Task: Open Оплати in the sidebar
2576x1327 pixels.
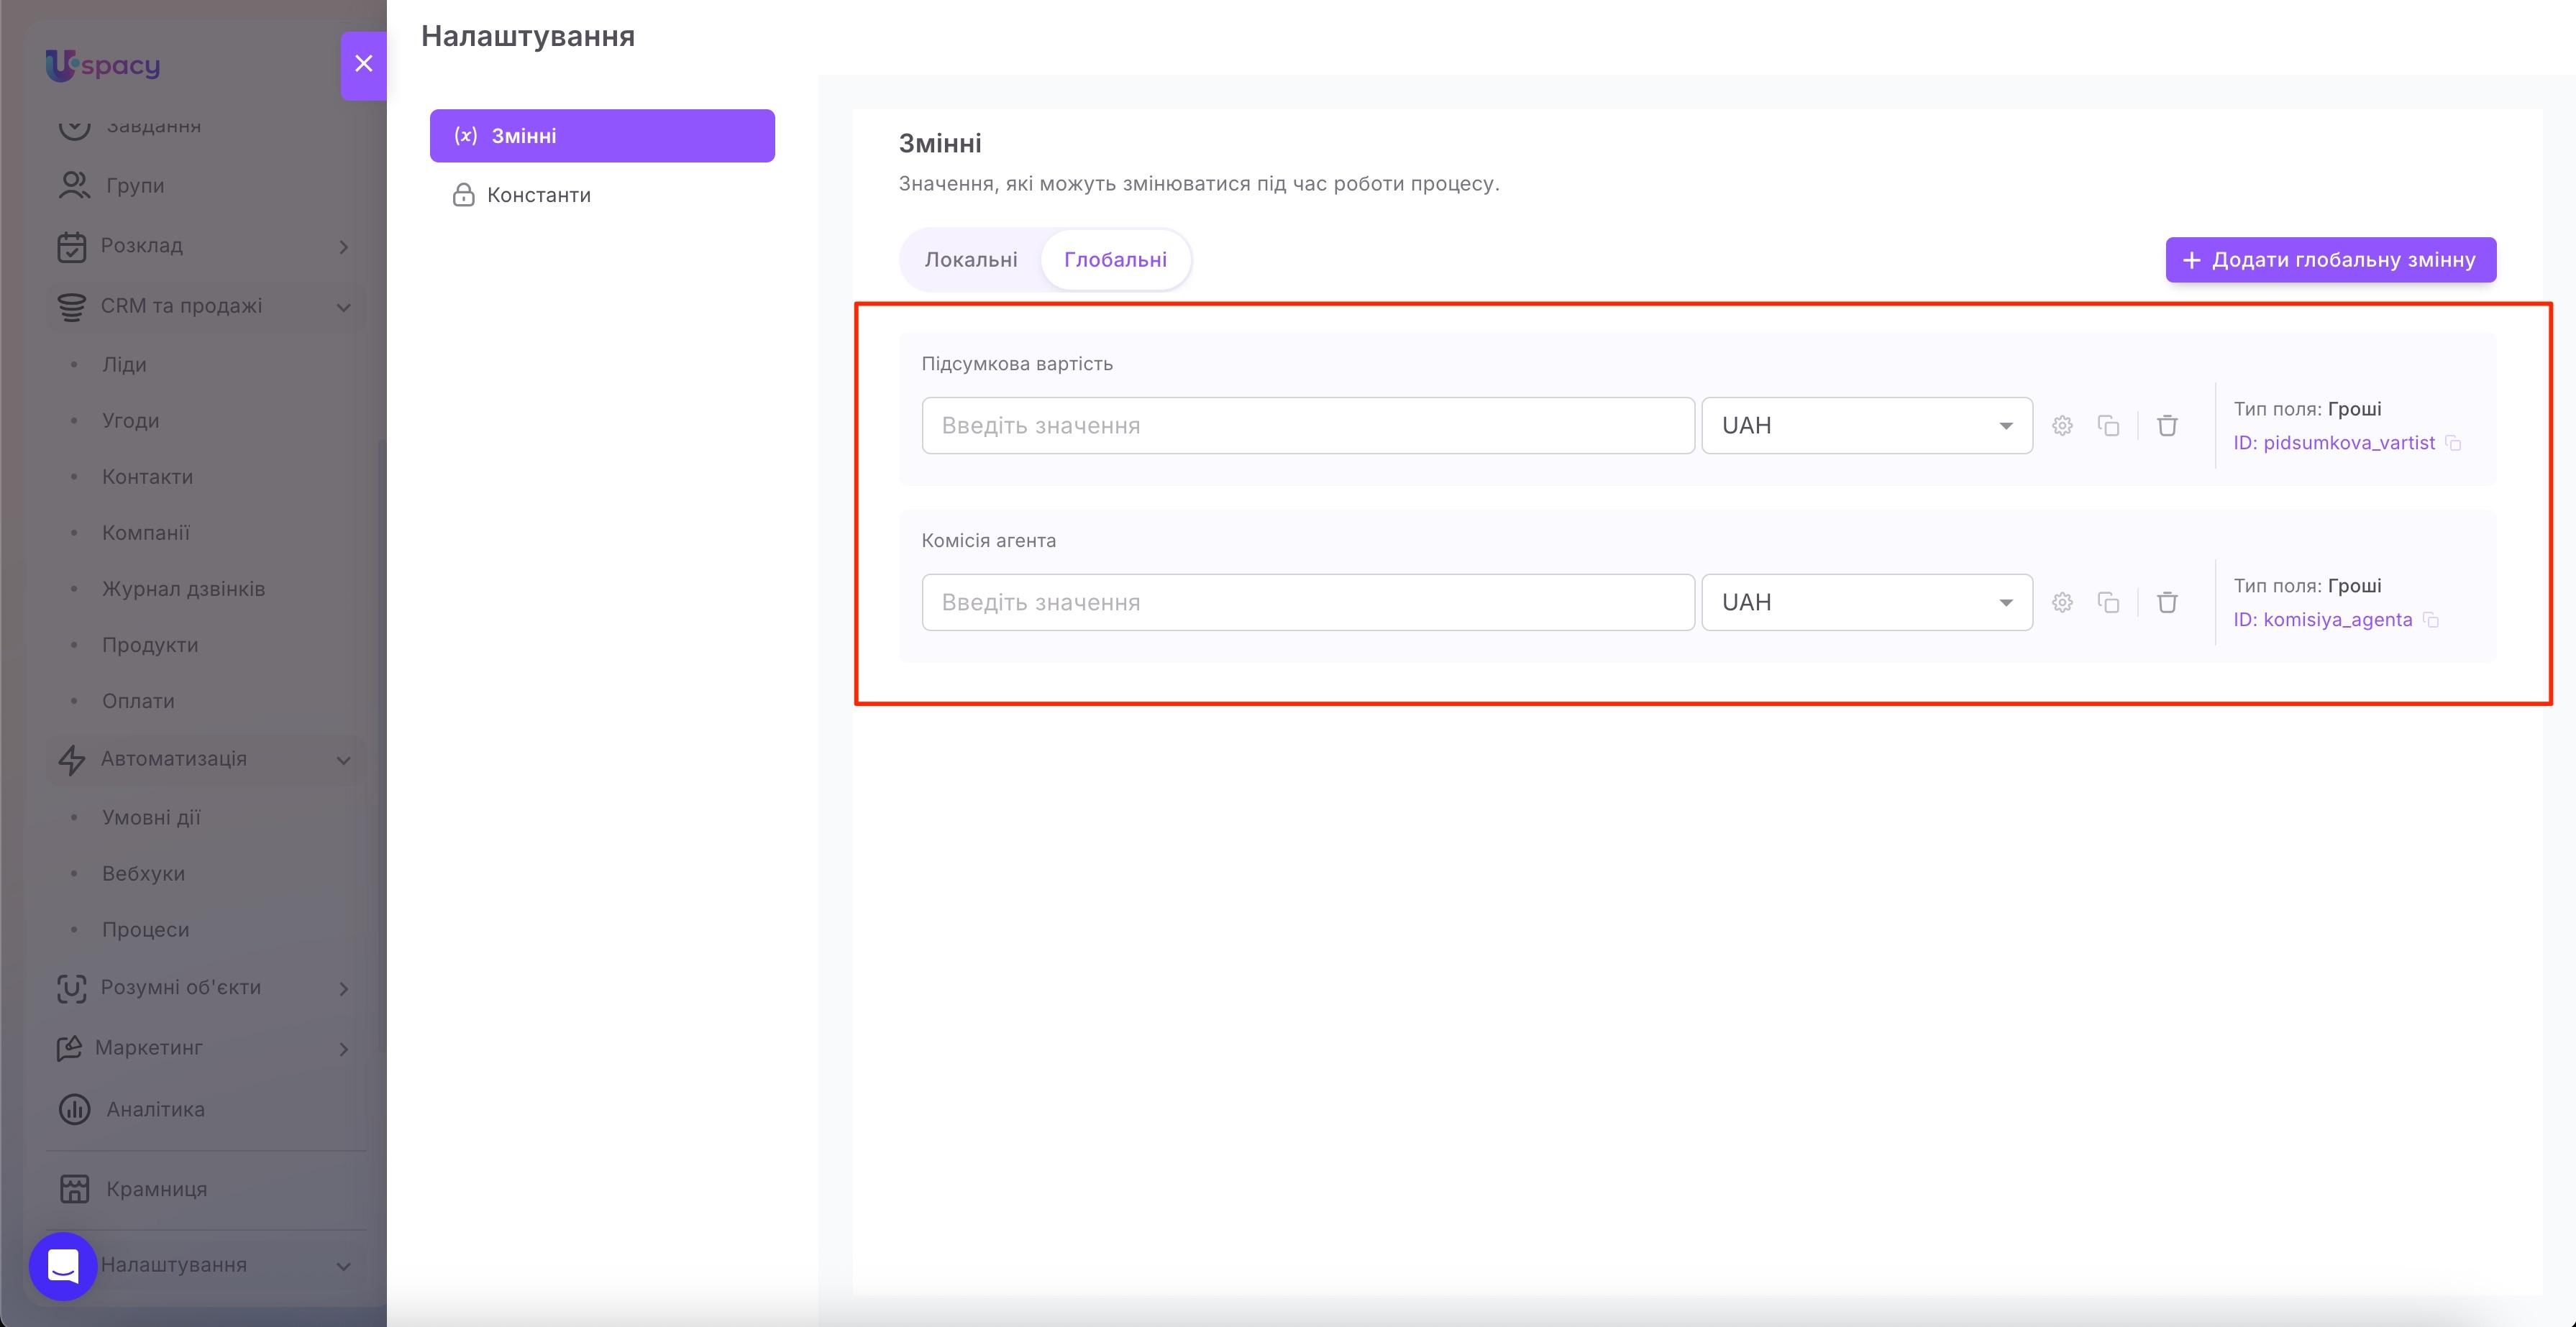Action: 138,700
